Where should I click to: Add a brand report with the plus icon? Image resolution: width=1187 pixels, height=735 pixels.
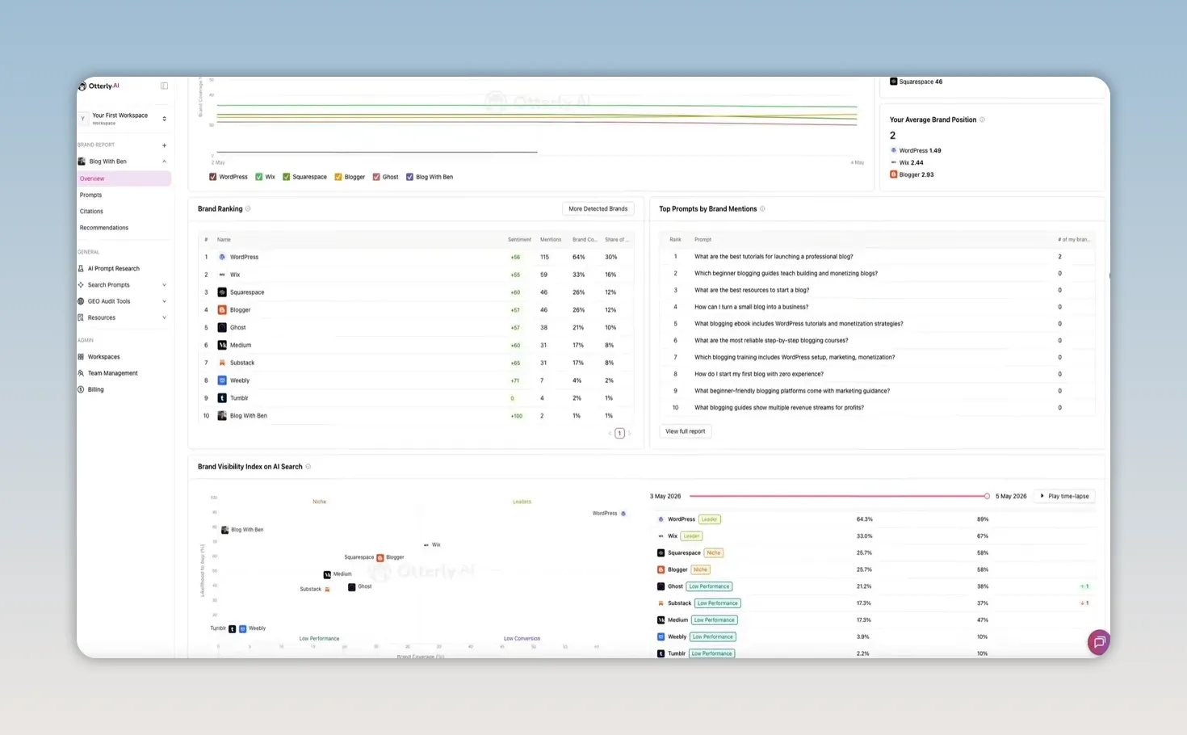[164, 145]
